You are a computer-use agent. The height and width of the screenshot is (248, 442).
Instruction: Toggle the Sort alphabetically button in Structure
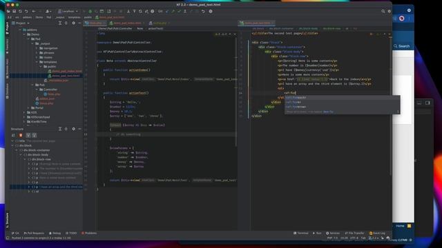[13, 135]
